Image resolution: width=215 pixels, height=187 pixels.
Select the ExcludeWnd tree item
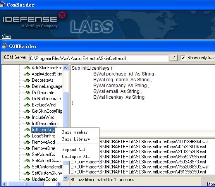point(44,105)
